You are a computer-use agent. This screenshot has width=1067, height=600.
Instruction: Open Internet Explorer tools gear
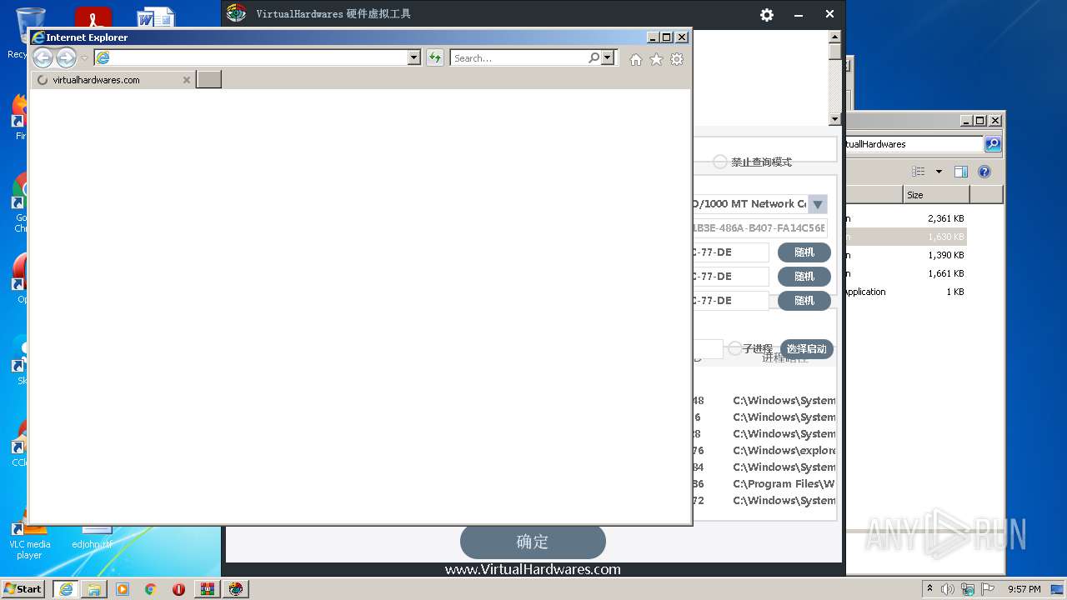(x=677, y=59)
